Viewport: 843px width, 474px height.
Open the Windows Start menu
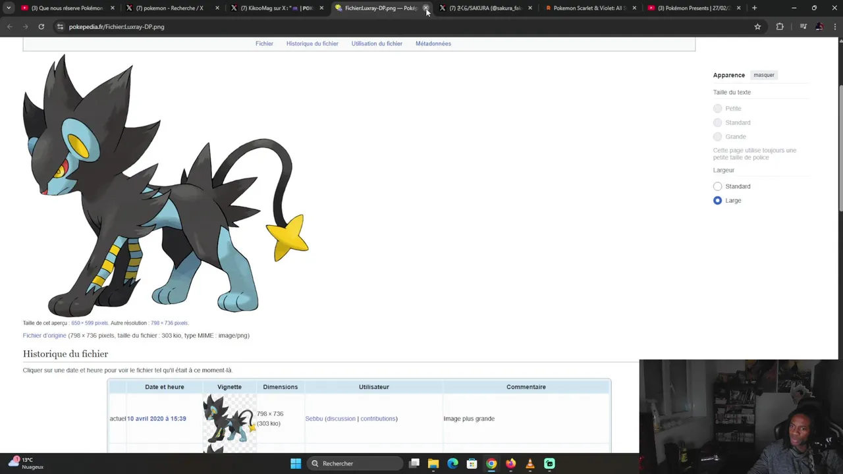pos(296,463)
